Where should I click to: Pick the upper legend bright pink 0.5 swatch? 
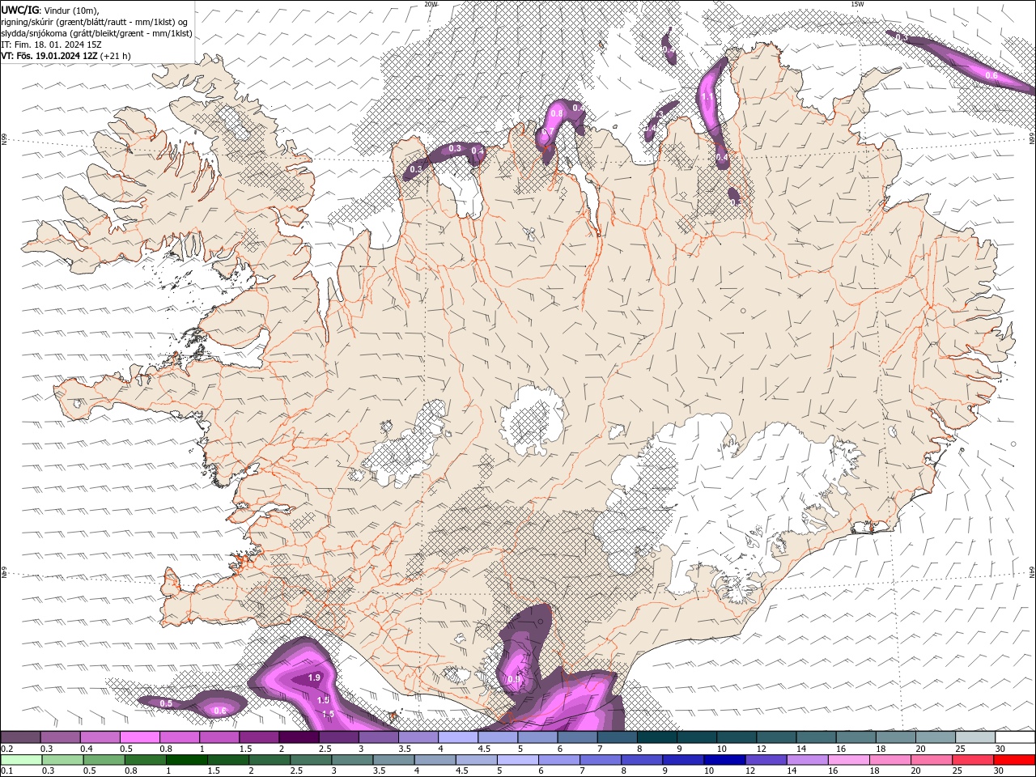point(139,737)
